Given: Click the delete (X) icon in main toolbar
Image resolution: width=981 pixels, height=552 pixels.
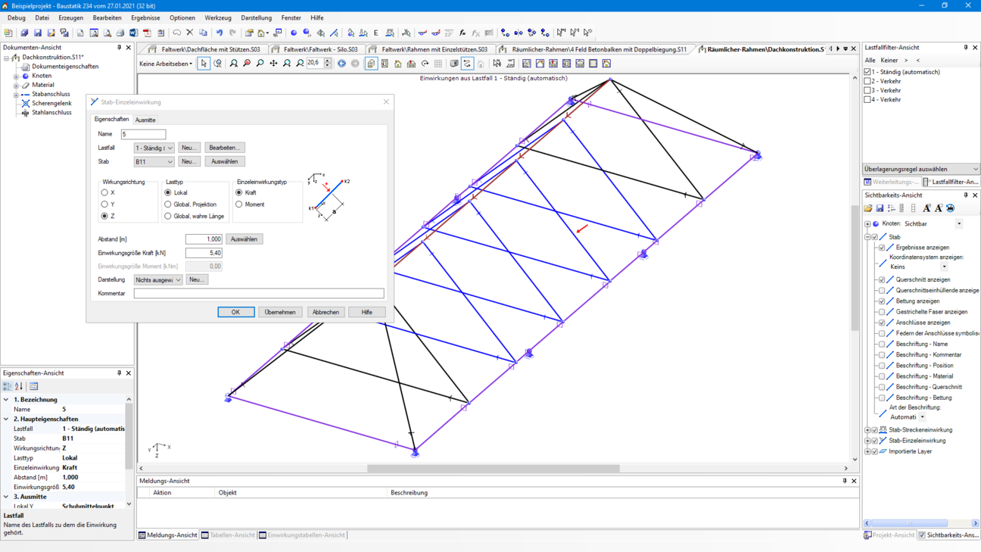Looking at the screenshot, I should [x=190, y=33].
